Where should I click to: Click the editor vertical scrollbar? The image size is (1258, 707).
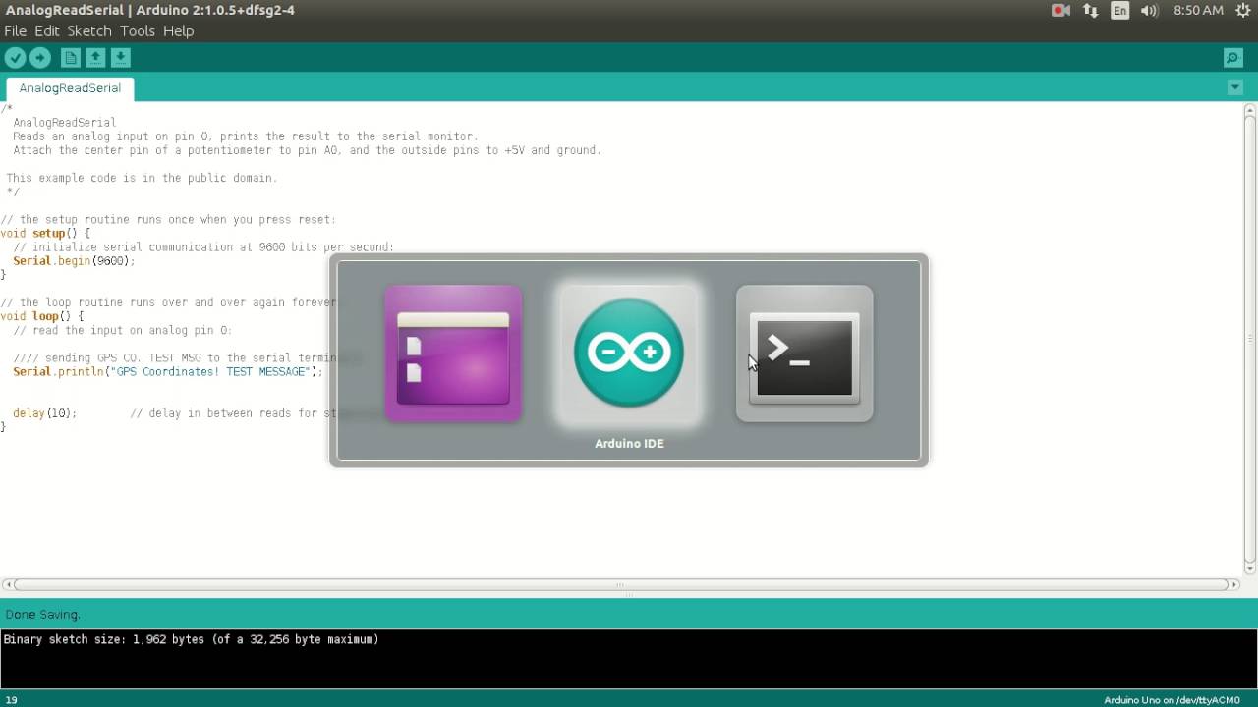click(x=1250, y=339)
